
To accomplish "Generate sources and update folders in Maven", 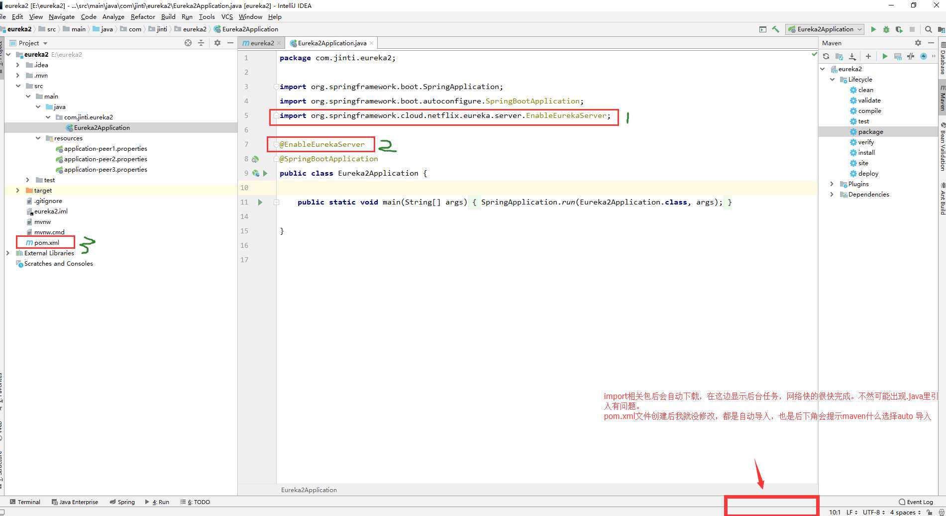I will (x=840, y=56).
